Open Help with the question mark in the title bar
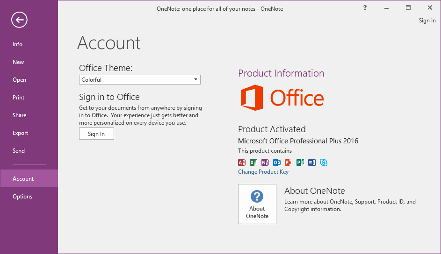 click(365, 7)
